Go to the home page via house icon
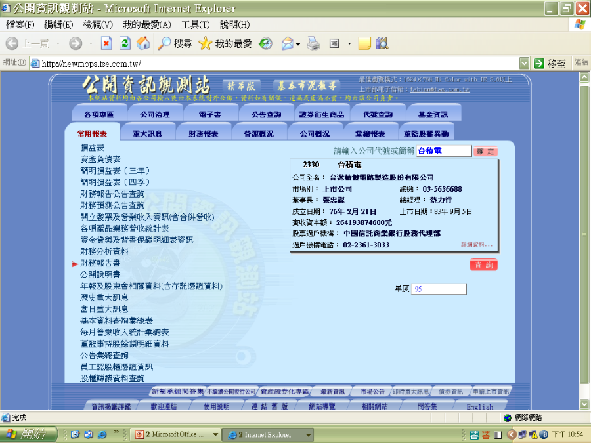 tap(143, 44)
